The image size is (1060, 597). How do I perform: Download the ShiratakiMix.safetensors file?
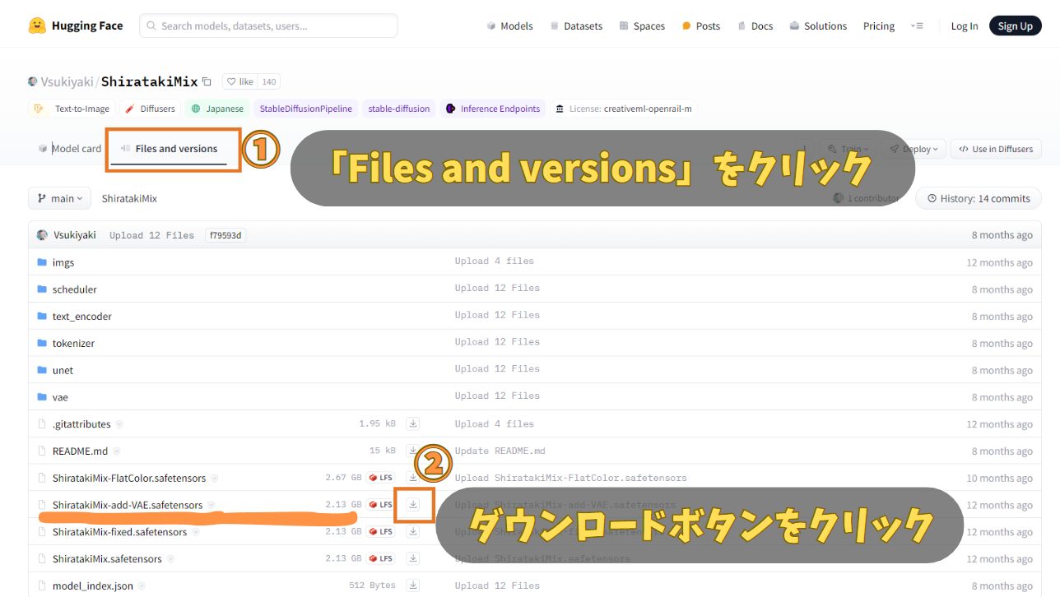(x=413, y=558)
